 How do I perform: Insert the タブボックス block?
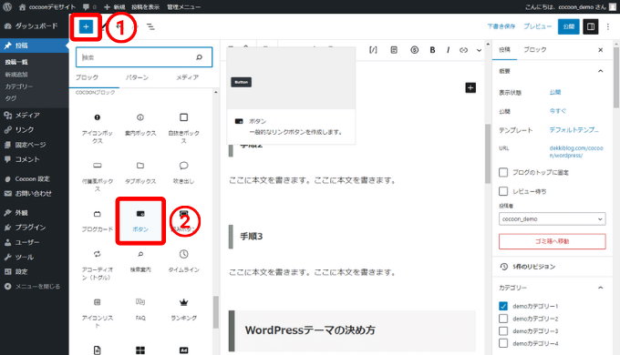click(x=140, y=173)
